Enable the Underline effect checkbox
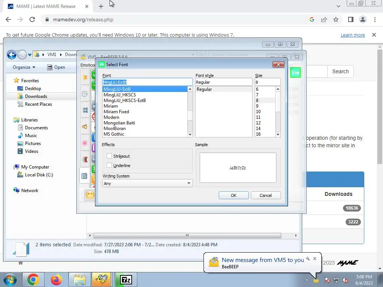 (x=109, y=165)
